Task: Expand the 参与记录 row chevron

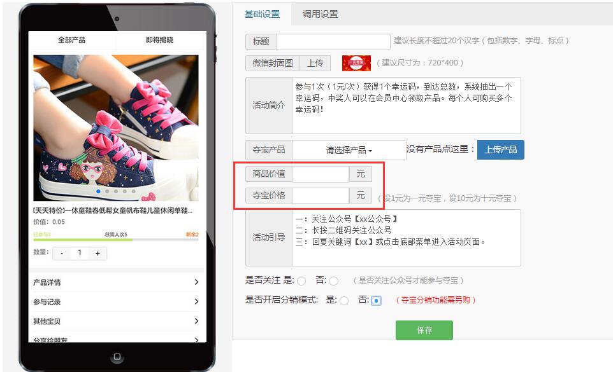Action: tap(196, 302)
